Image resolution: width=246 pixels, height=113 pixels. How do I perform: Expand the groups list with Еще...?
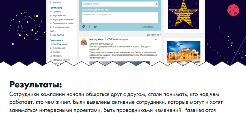[52, 31]
